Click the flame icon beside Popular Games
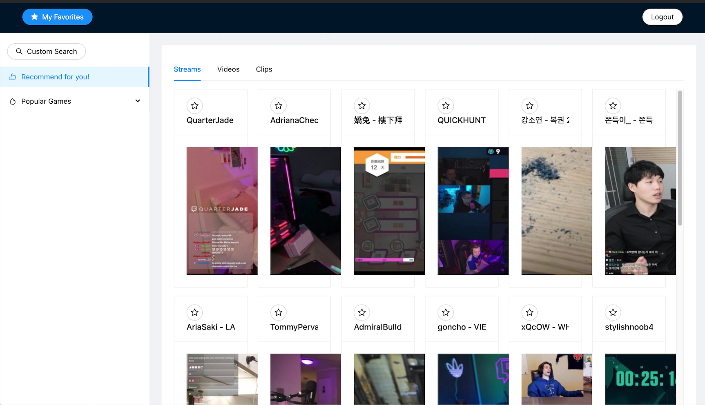The height and width of the screenshot is (405, 705). pyautogui.click(x=13, y=101)
